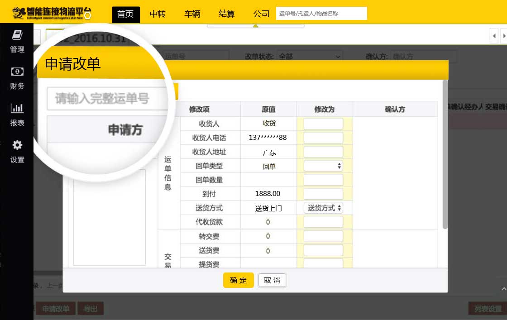Click the top search box for 运单号
This screenshot has height=320, width=507.
click(x=321, y=14)
